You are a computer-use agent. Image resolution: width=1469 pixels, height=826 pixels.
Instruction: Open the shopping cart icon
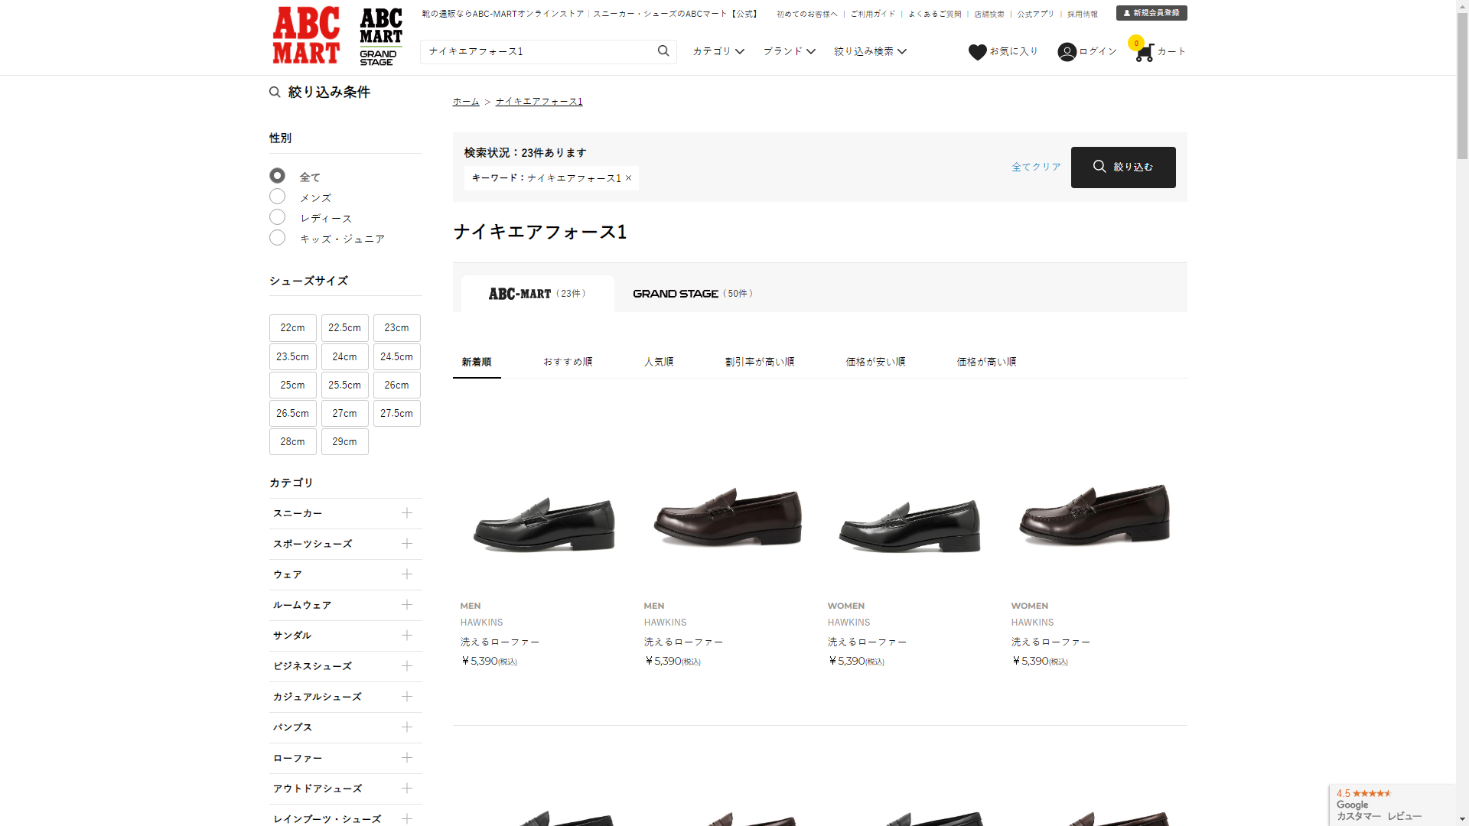point(1144,53)
